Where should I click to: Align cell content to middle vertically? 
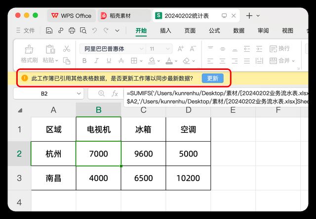(x=223, y=49)
